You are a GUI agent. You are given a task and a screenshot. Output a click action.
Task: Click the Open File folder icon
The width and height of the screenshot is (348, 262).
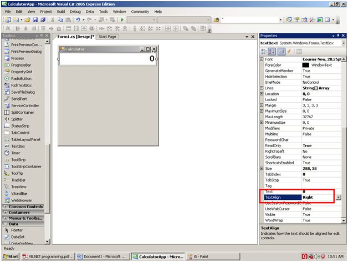click(x=27, y=20)
